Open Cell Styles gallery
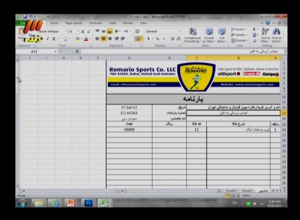Viewport: 300px width, 220px height. coord(222,35)
